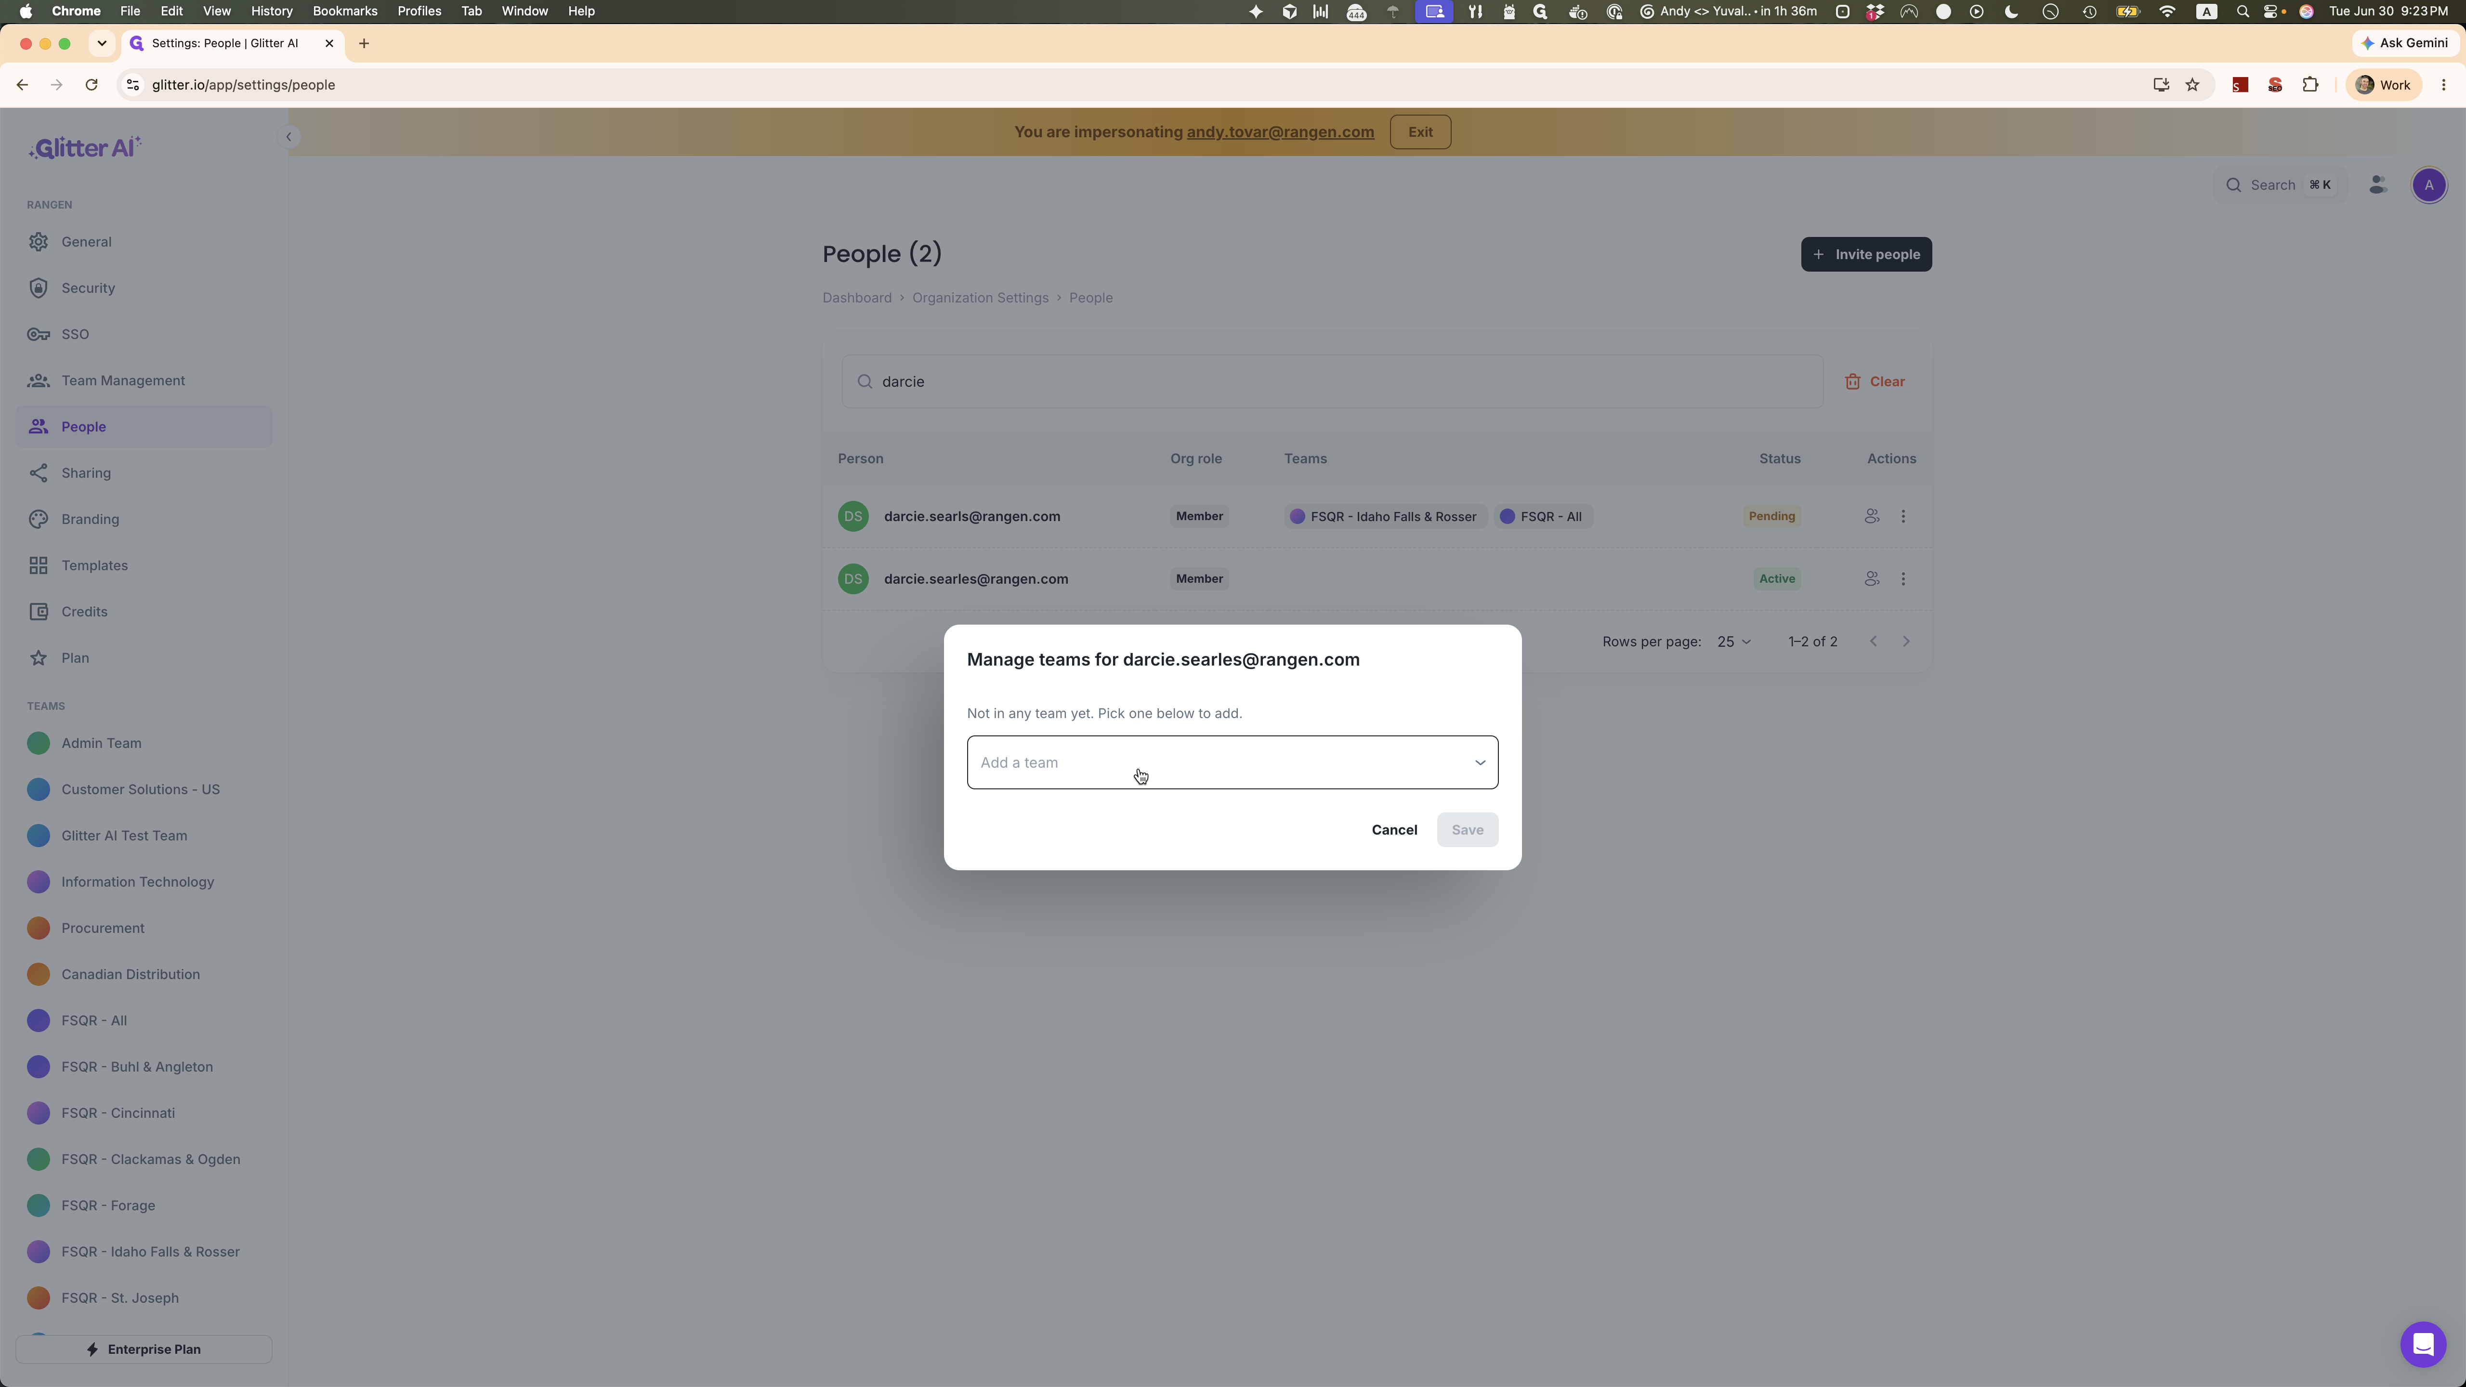Click the Clear trash icon
Viewport: 2466px width, 1387px height.
coord(1852,382)
